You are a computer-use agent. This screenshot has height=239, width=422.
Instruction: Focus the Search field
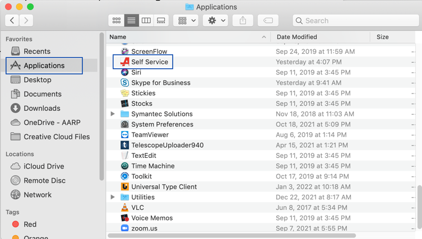tap(356, 21)
